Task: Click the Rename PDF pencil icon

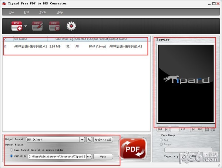Action: coord(37,26)
